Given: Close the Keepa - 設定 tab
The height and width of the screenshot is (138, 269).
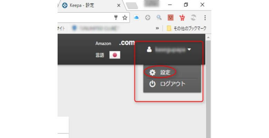Looking at the screenshot, I should [119, 6].
